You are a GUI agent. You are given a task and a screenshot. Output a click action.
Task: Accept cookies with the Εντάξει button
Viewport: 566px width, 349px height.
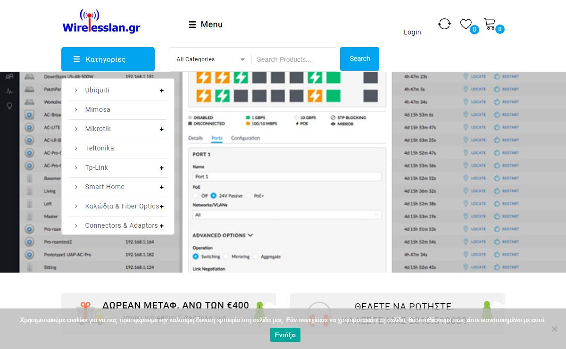coord(285,335)
